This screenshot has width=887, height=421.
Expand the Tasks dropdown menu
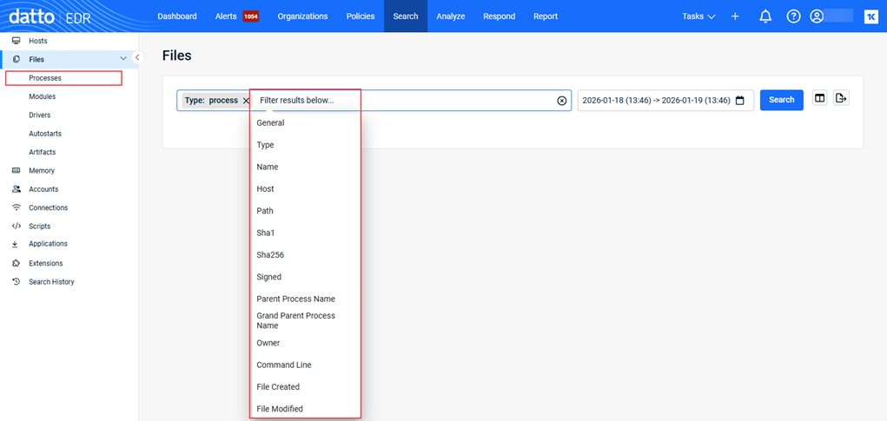698,16
